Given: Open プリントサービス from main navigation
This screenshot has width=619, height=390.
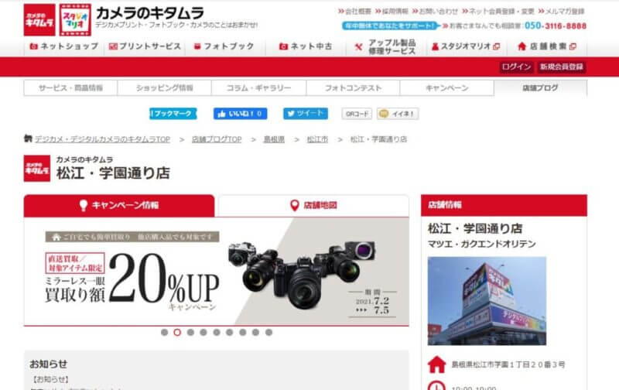Looking at the screenshot, I should point(145,46).
